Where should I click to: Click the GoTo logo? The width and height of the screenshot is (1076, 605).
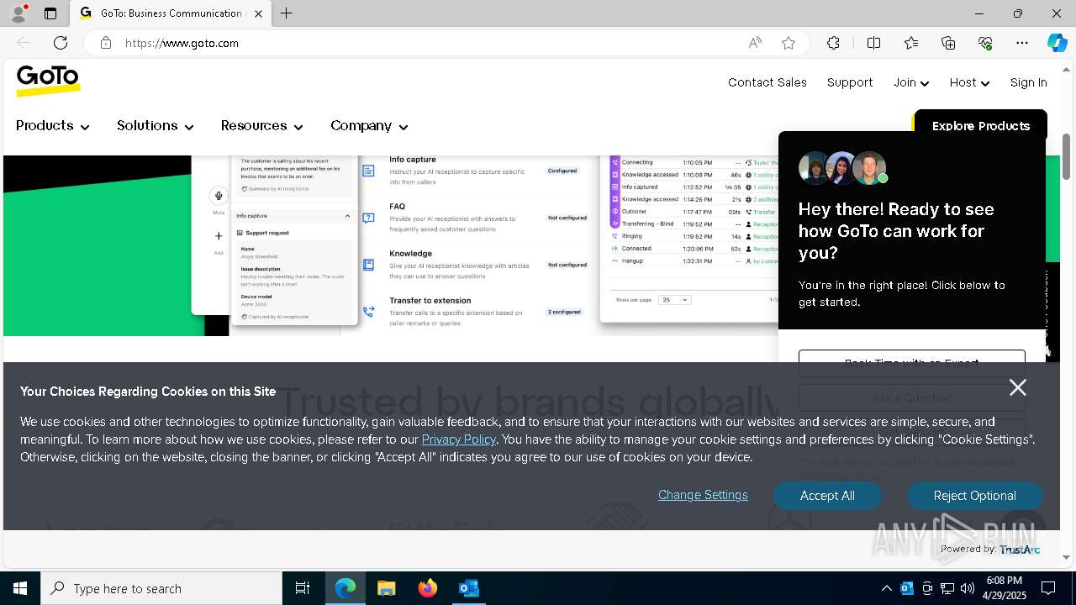coord(48,81)
